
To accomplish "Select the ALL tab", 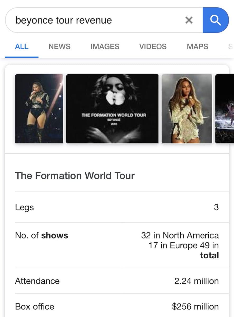I will coord(22,47).
